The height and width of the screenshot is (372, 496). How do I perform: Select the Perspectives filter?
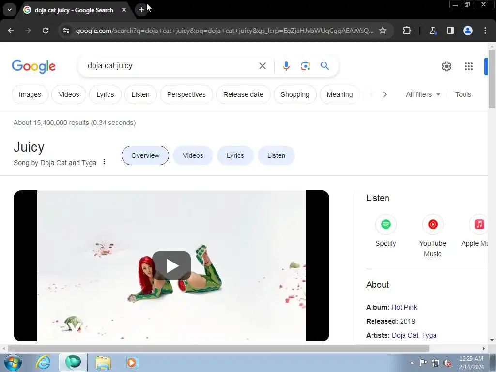pyautogui.click(x=186, y=94)
